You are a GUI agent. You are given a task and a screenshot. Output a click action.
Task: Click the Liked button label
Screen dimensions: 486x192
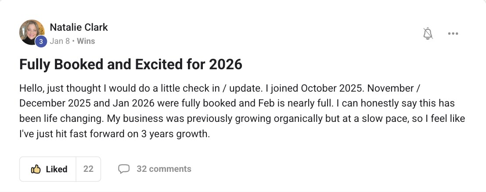point(56,169)
